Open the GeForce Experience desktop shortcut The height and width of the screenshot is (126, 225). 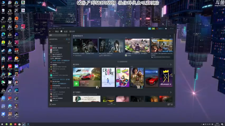(3, 28)
